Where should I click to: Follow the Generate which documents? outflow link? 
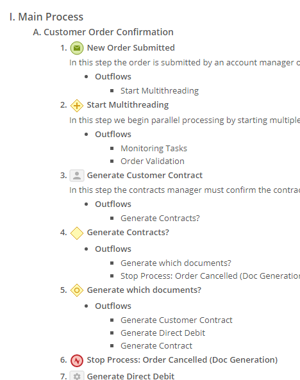[176, 263]
